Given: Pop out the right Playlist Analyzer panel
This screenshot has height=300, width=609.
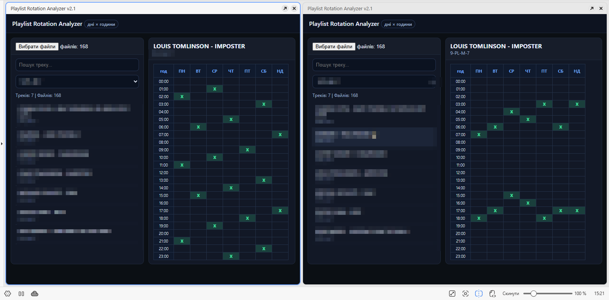Looking at the screenshot, I should click(592, 8).
